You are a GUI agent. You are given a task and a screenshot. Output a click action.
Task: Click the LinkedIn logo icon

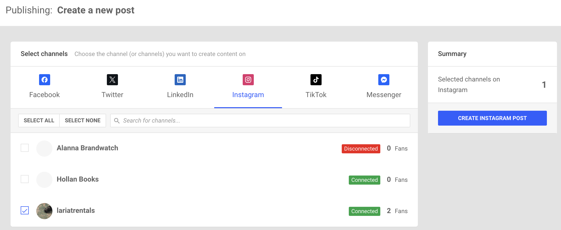pyautogui.click(x=180, y=80)
